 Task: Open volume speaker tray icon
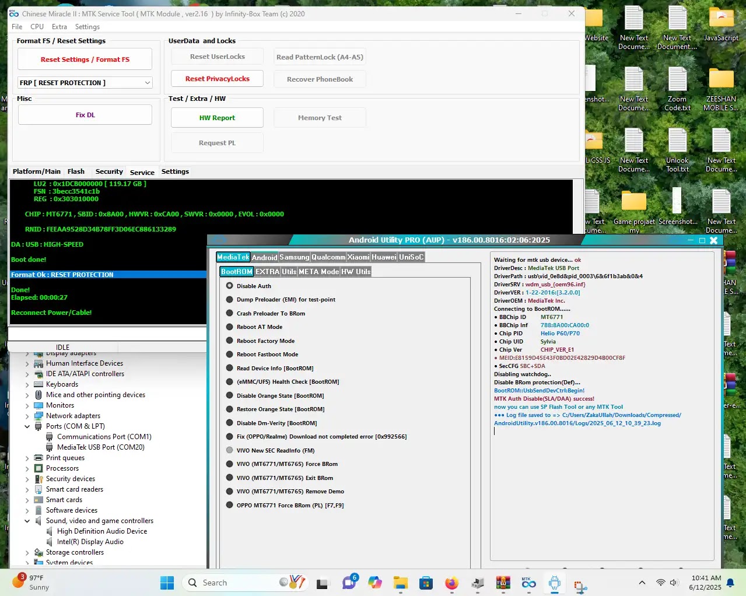coord(674,583)
